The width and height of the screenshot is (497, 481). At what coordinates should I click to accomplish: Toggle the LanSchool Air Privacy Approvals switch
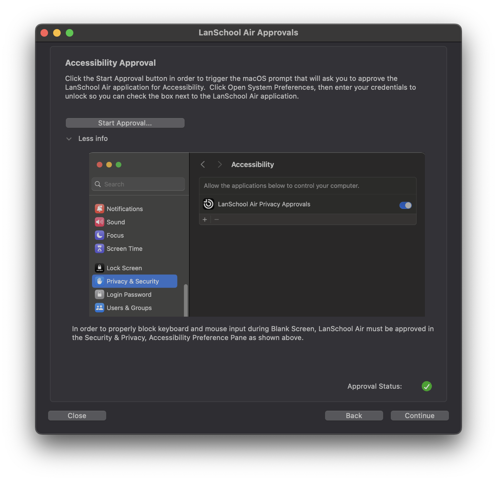(x=405, y=205)
